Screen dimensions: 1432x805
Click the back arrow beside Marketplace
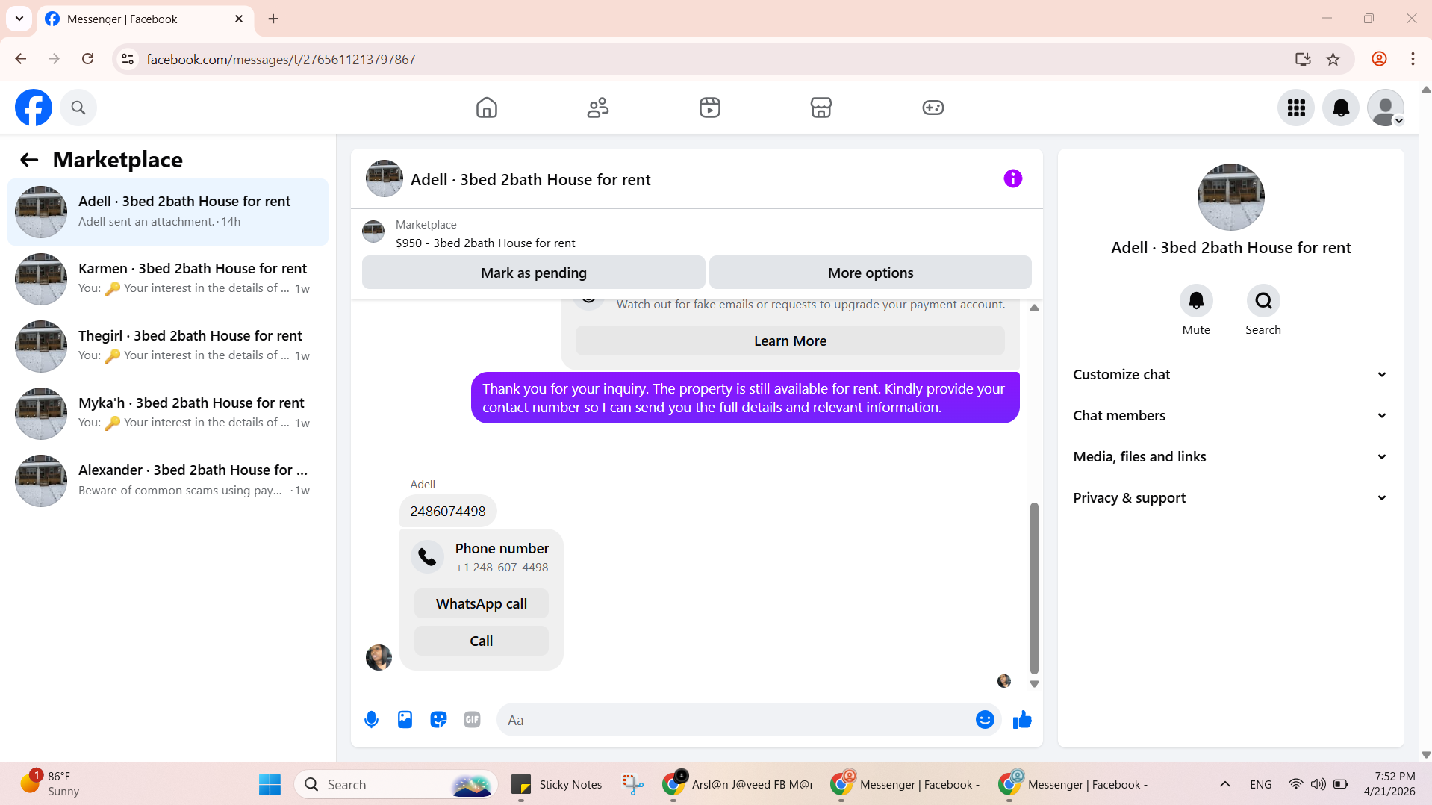pyautogui.click(x=29, y=160)
